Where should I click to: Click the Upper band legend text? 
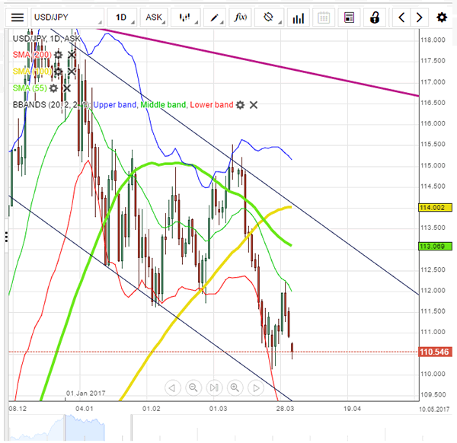click(114, 105)
